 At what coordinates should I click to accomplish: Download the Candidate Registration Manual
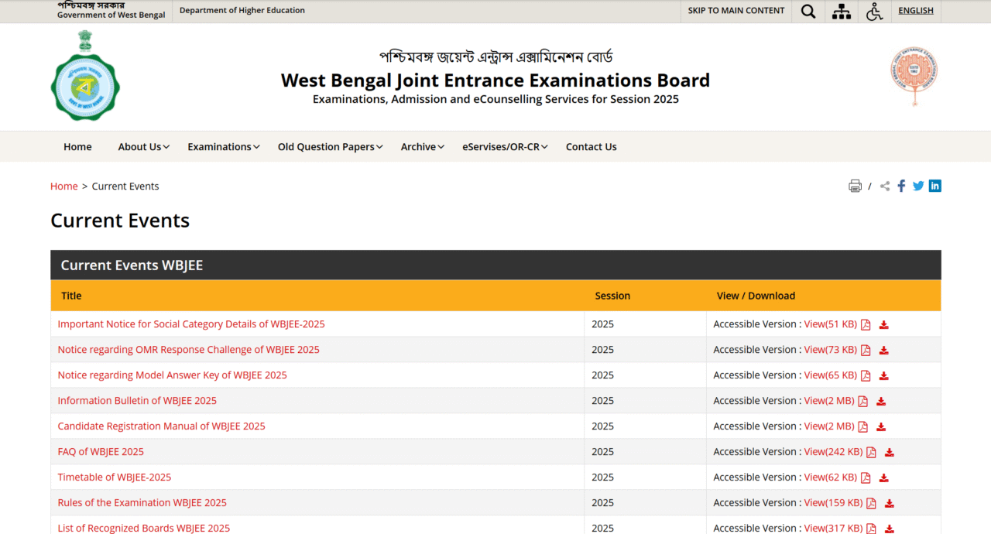[x=881, y=427]
